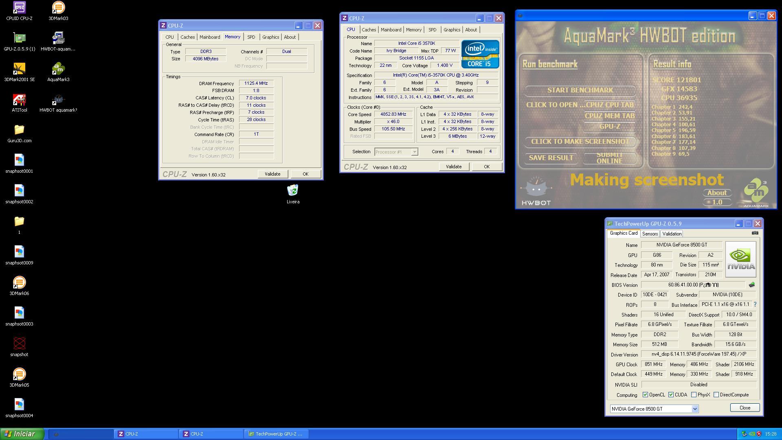Viewport: 782px width, 440px height.
Task: Open the SPD tab in the CPU-Z memory window
Action: 251,37
